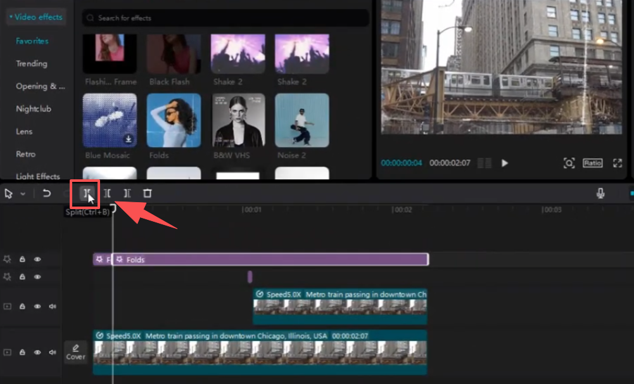Open fullscreen preview with expand icon
Image resolution: width=634 pixels, height=384 pixels.
tap(617, 163)
